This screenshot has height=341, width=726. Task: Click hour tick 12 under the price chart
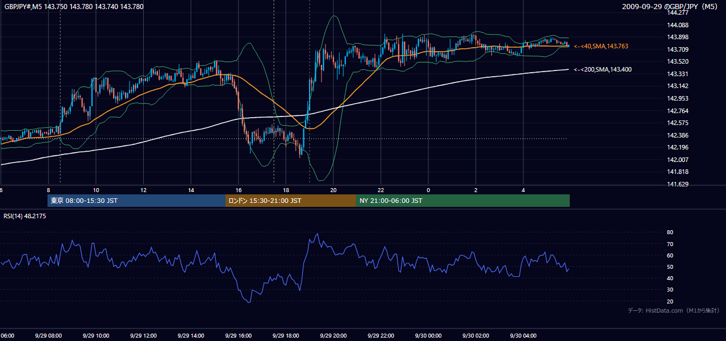pos(144,190)
